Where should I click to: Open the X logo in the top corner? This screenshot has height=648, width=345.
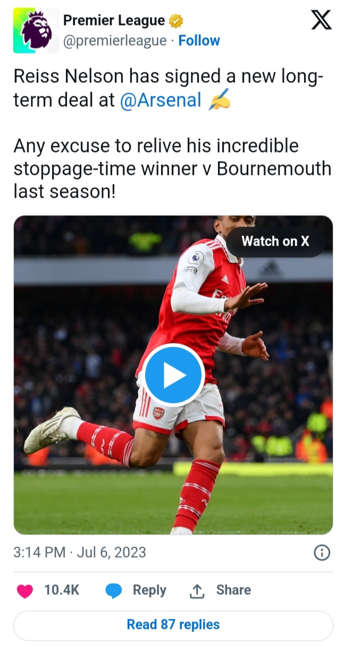click(321, 20)
